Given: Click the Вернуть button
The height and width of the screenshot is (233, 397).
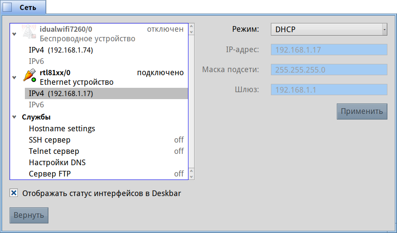Looking at the screenshot, I should coord(29,215).
